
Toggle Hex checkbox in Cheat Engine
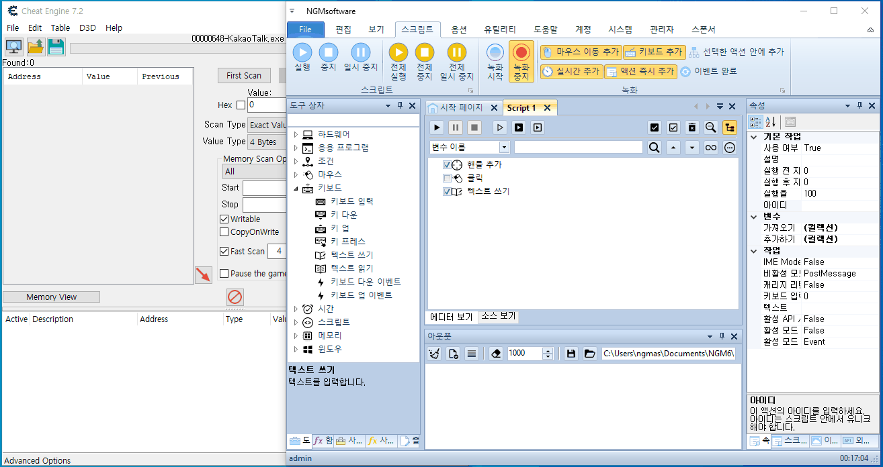[241, 105]
